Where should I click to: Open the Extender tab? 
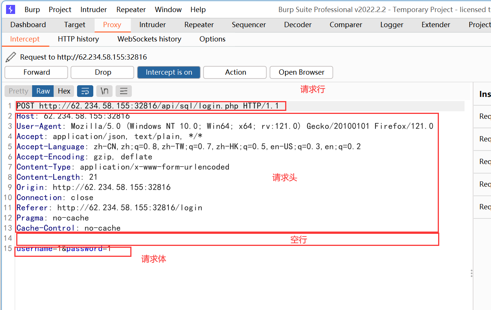click(x=436, y=25)
